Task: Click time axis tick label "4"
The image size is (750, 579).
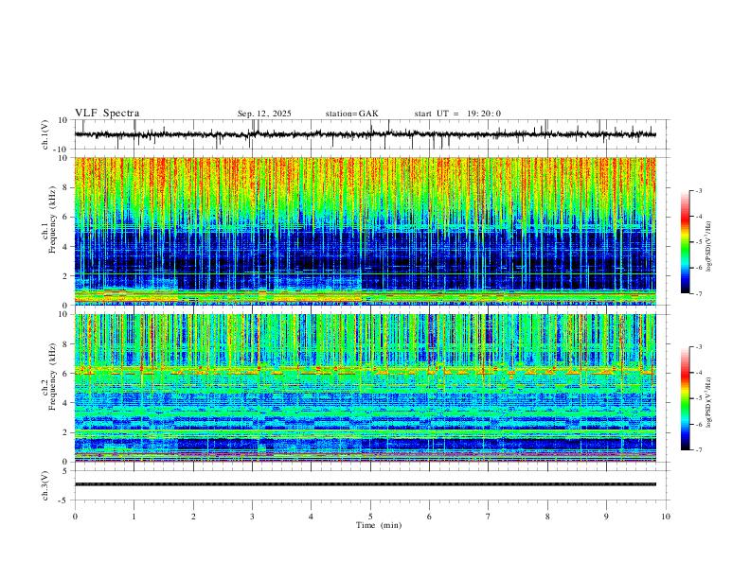Action: click(x=311, y=517)
